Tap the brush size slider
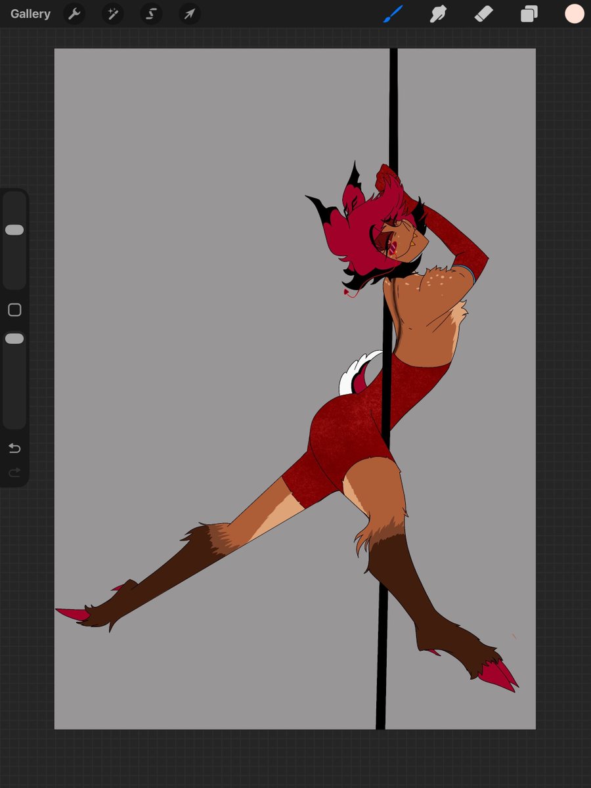 [14, 230]
